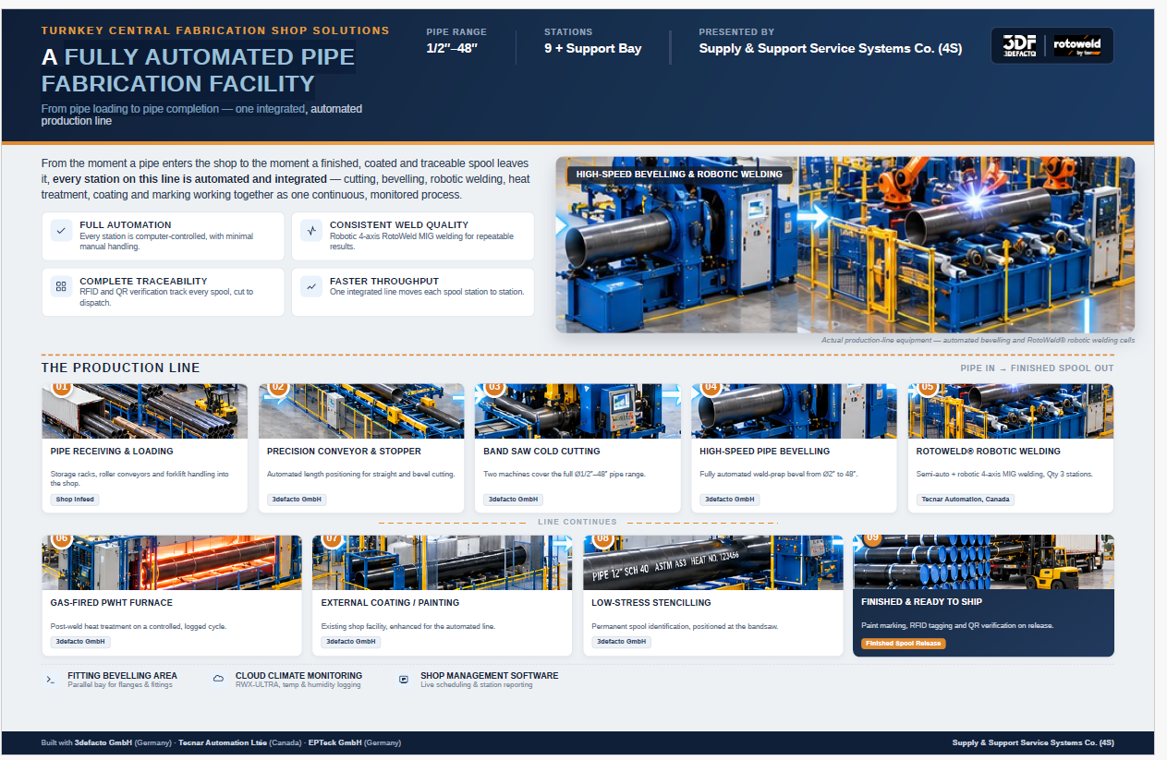Viewport: 1167px width, 760px height.
Task: Click the Fitting Bevelling Area terminal icon
Action: click(x=51, y=680)
